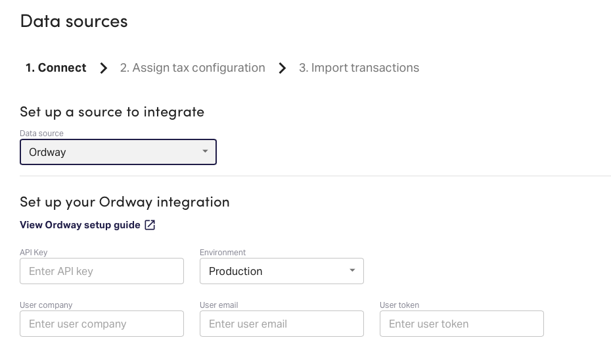
Task: Click the Data sources page heading
Action: [74, 21]
